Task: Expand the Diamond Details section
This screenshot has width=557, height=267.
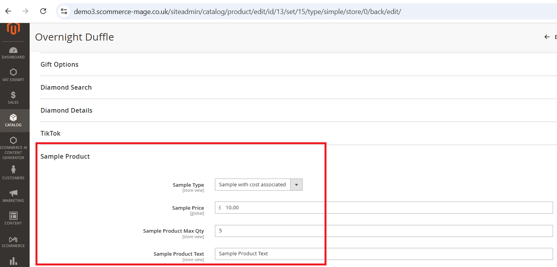Action: (x=67, y=110)
